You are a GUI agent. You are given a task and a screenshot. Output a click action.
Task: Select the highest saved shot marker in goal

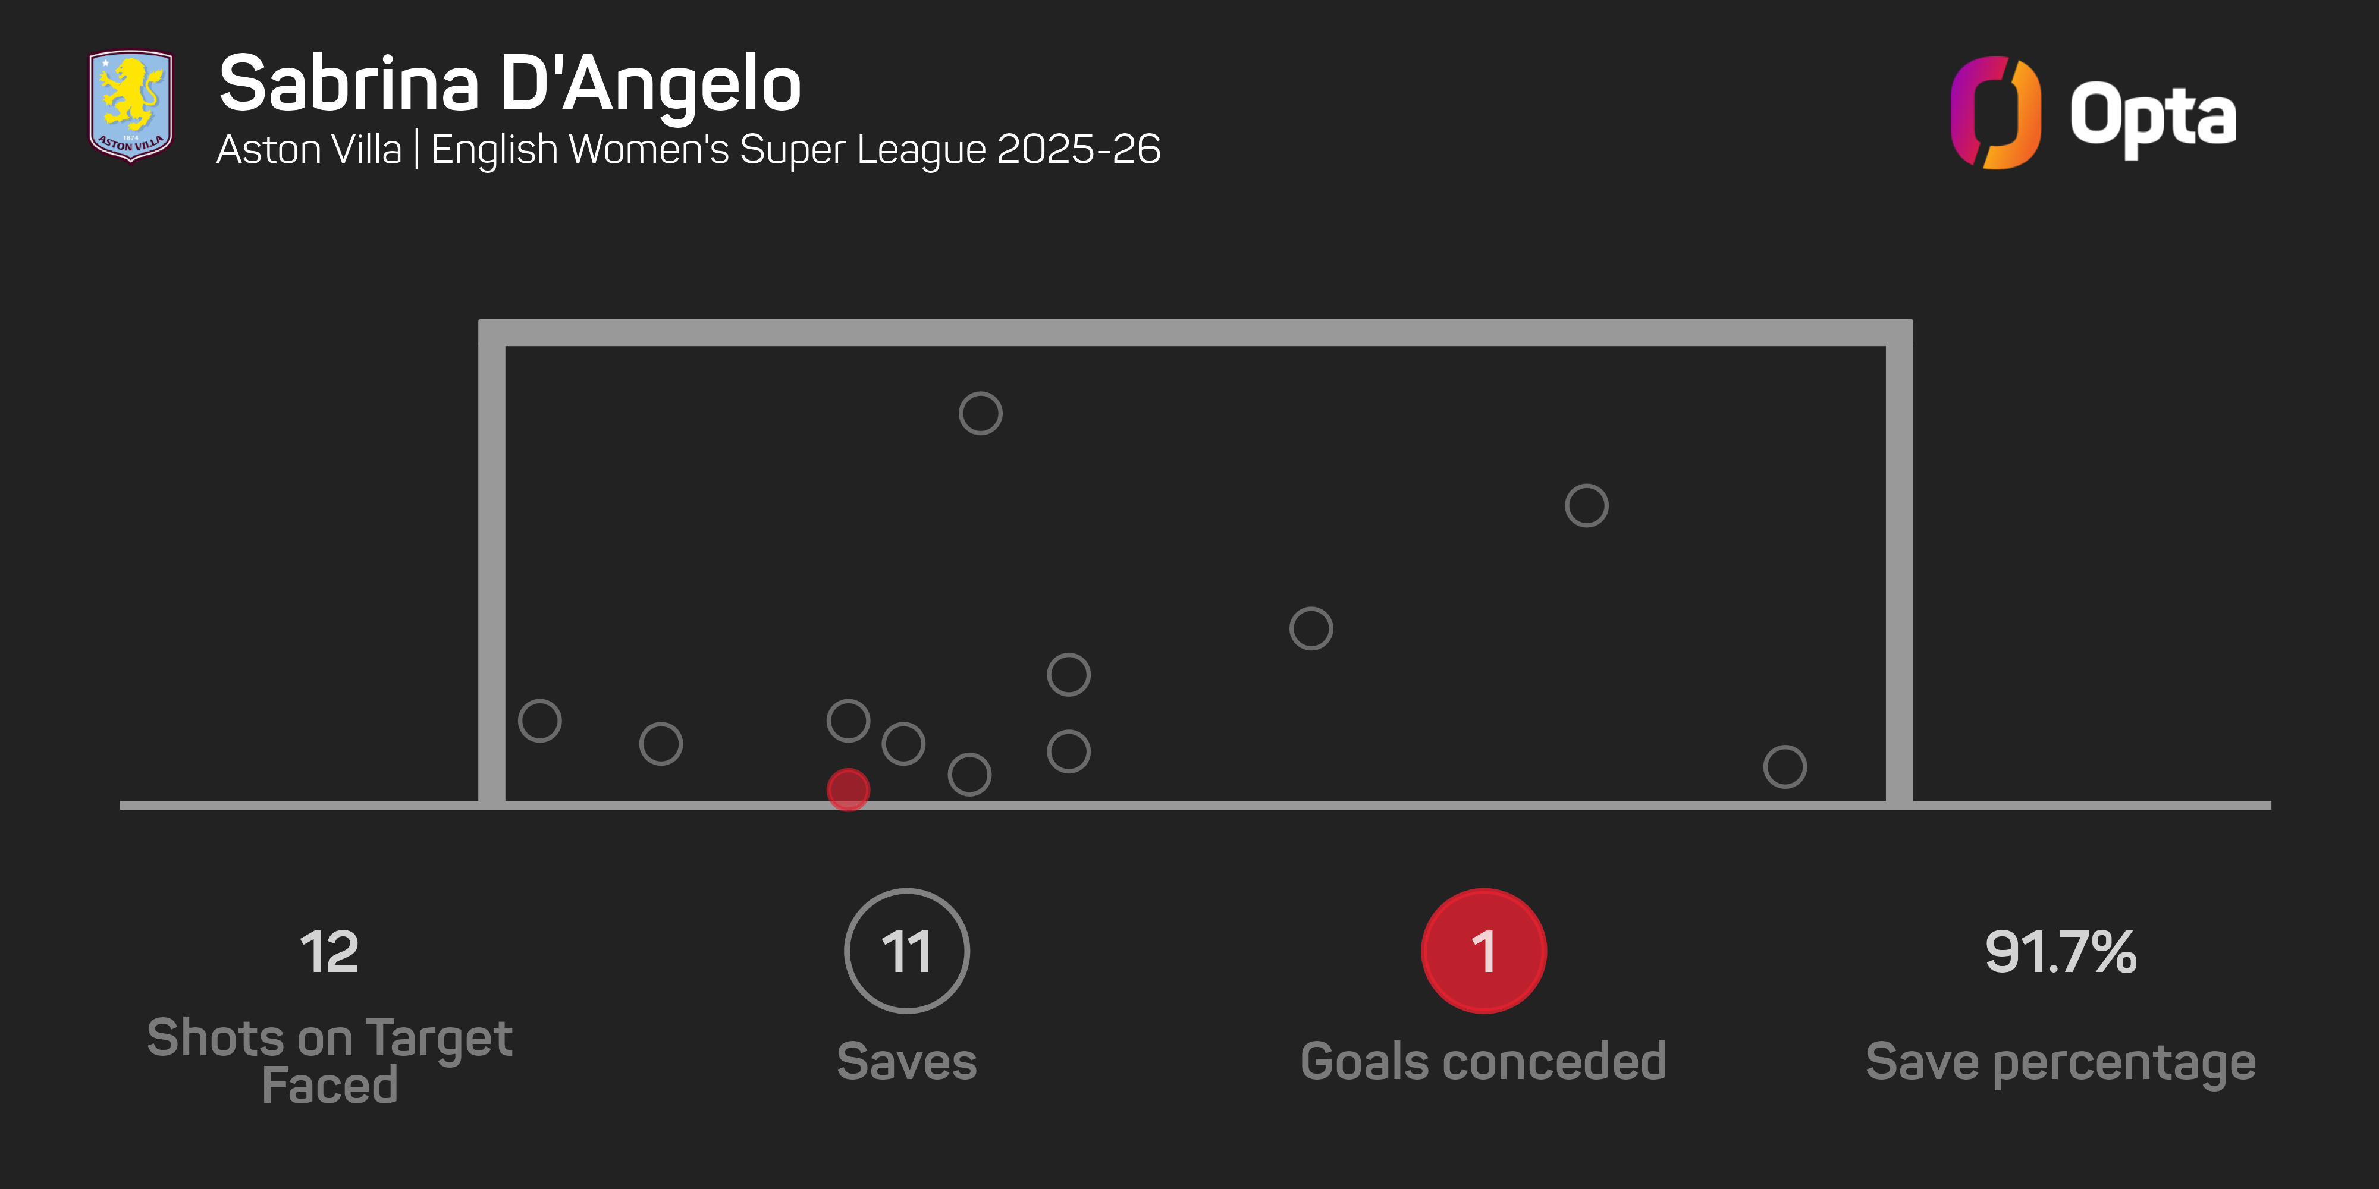click(980, 414)
